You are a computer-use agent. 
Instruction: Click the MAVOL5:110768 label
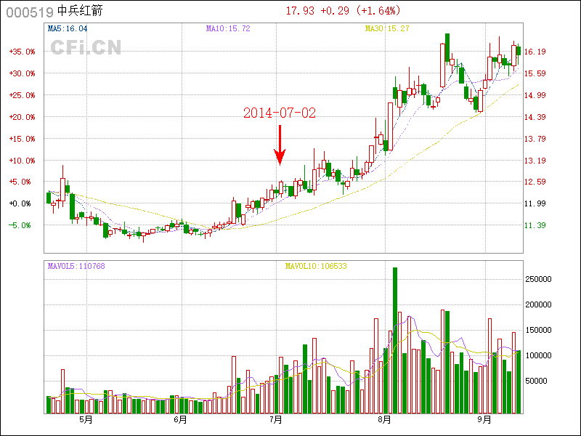coord(76,266)
